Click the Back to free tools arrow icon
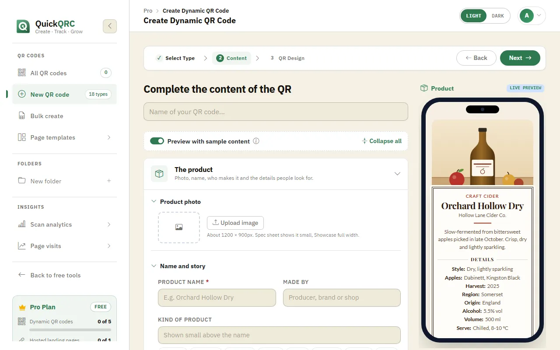This screenshot has height=350, width=560. click(x=22, y=275)
